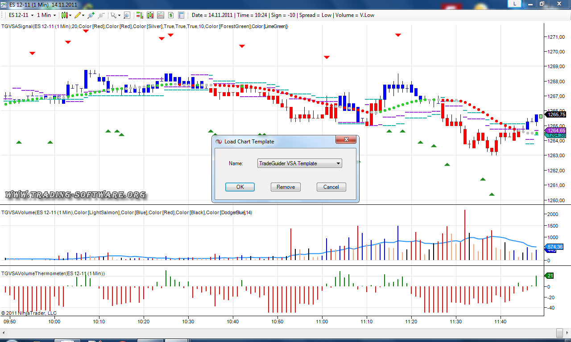Open the strategies dollar sign icon
This screenshot has width=571, height=342.
[170, 15]
